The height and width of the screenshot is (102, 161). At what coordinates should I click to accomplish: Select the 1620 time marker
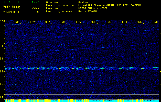tap(155, 22)
